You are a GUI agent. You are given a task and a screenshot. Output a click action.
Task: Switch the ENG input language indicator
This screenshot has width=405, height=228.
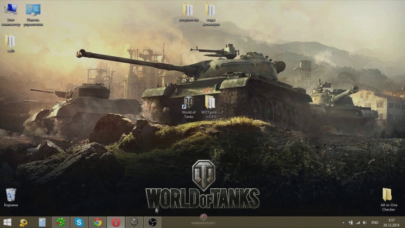click(x=375, y=223)
